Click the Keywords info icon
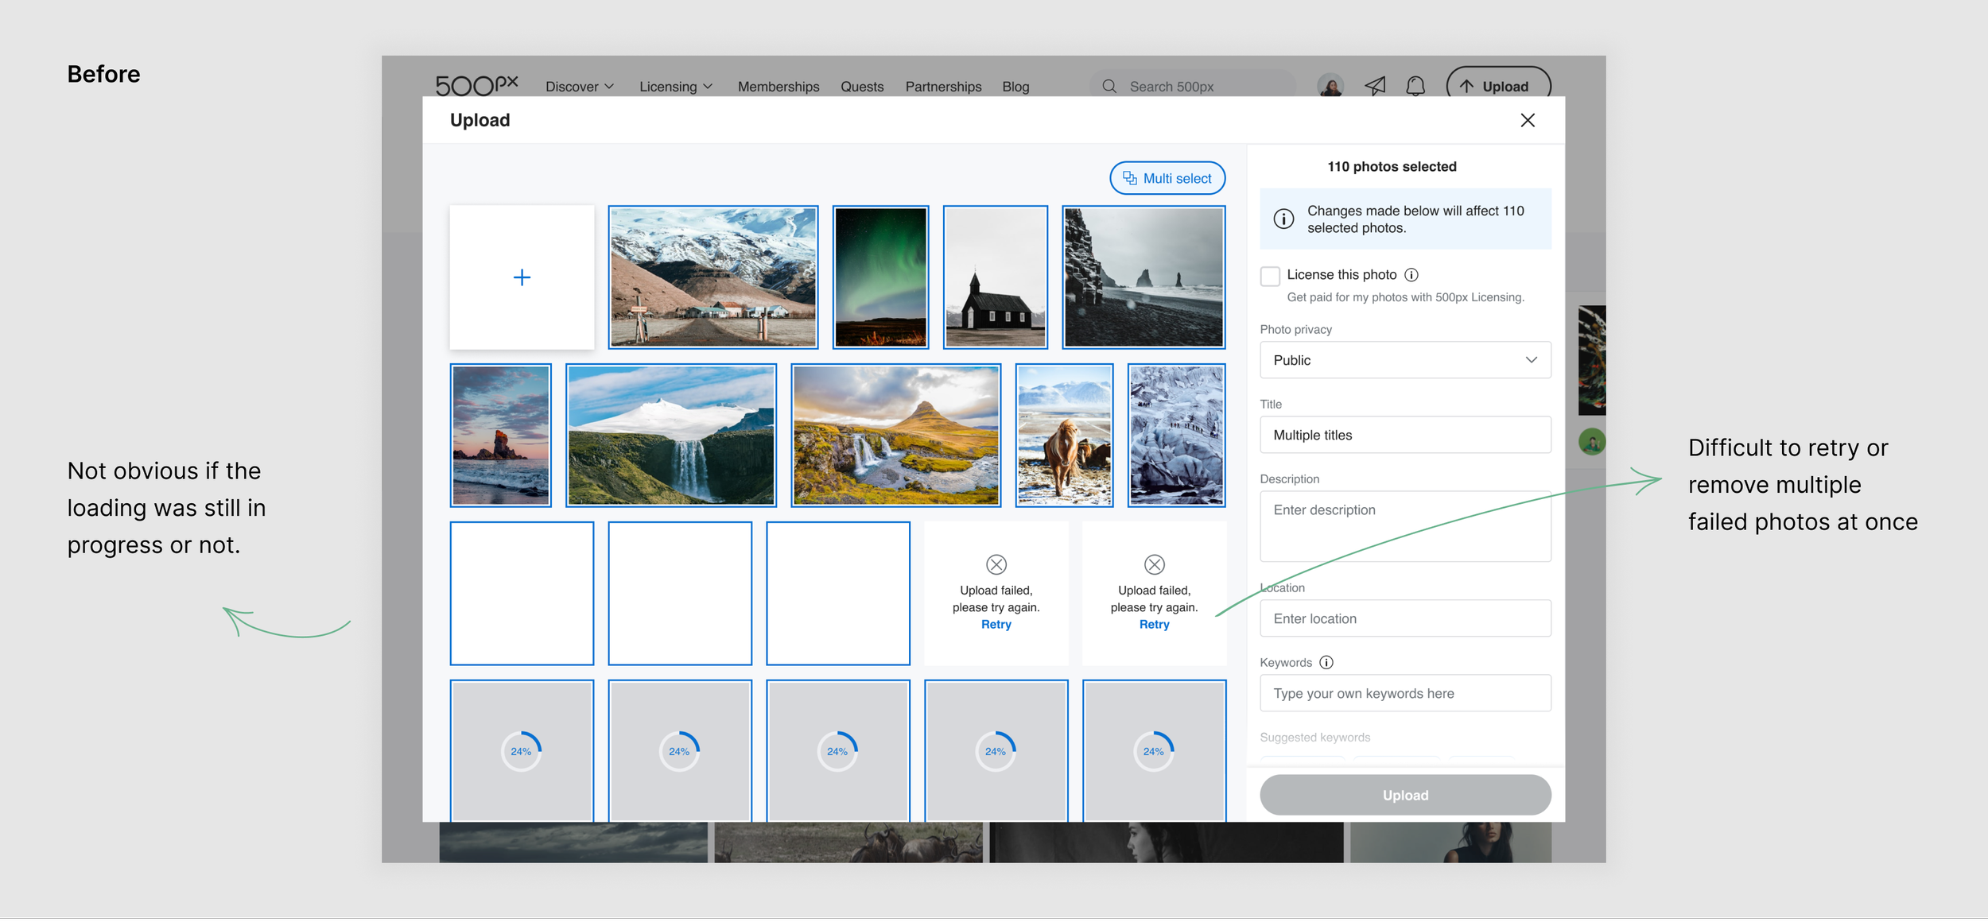Viewport: 1988px width, 922px height. [x=1326, y=662]
